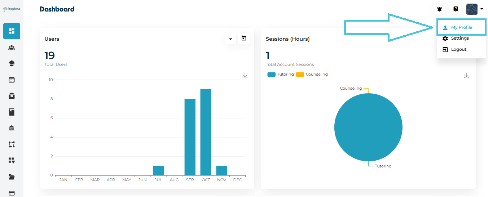Select My Profile from the menu
488x197 pixels.
[461, 27]
